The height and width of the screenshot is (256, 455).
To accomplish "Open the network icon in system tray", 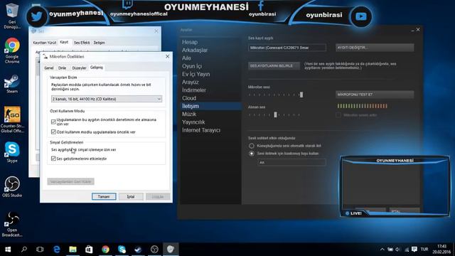I will click(406, 250).
